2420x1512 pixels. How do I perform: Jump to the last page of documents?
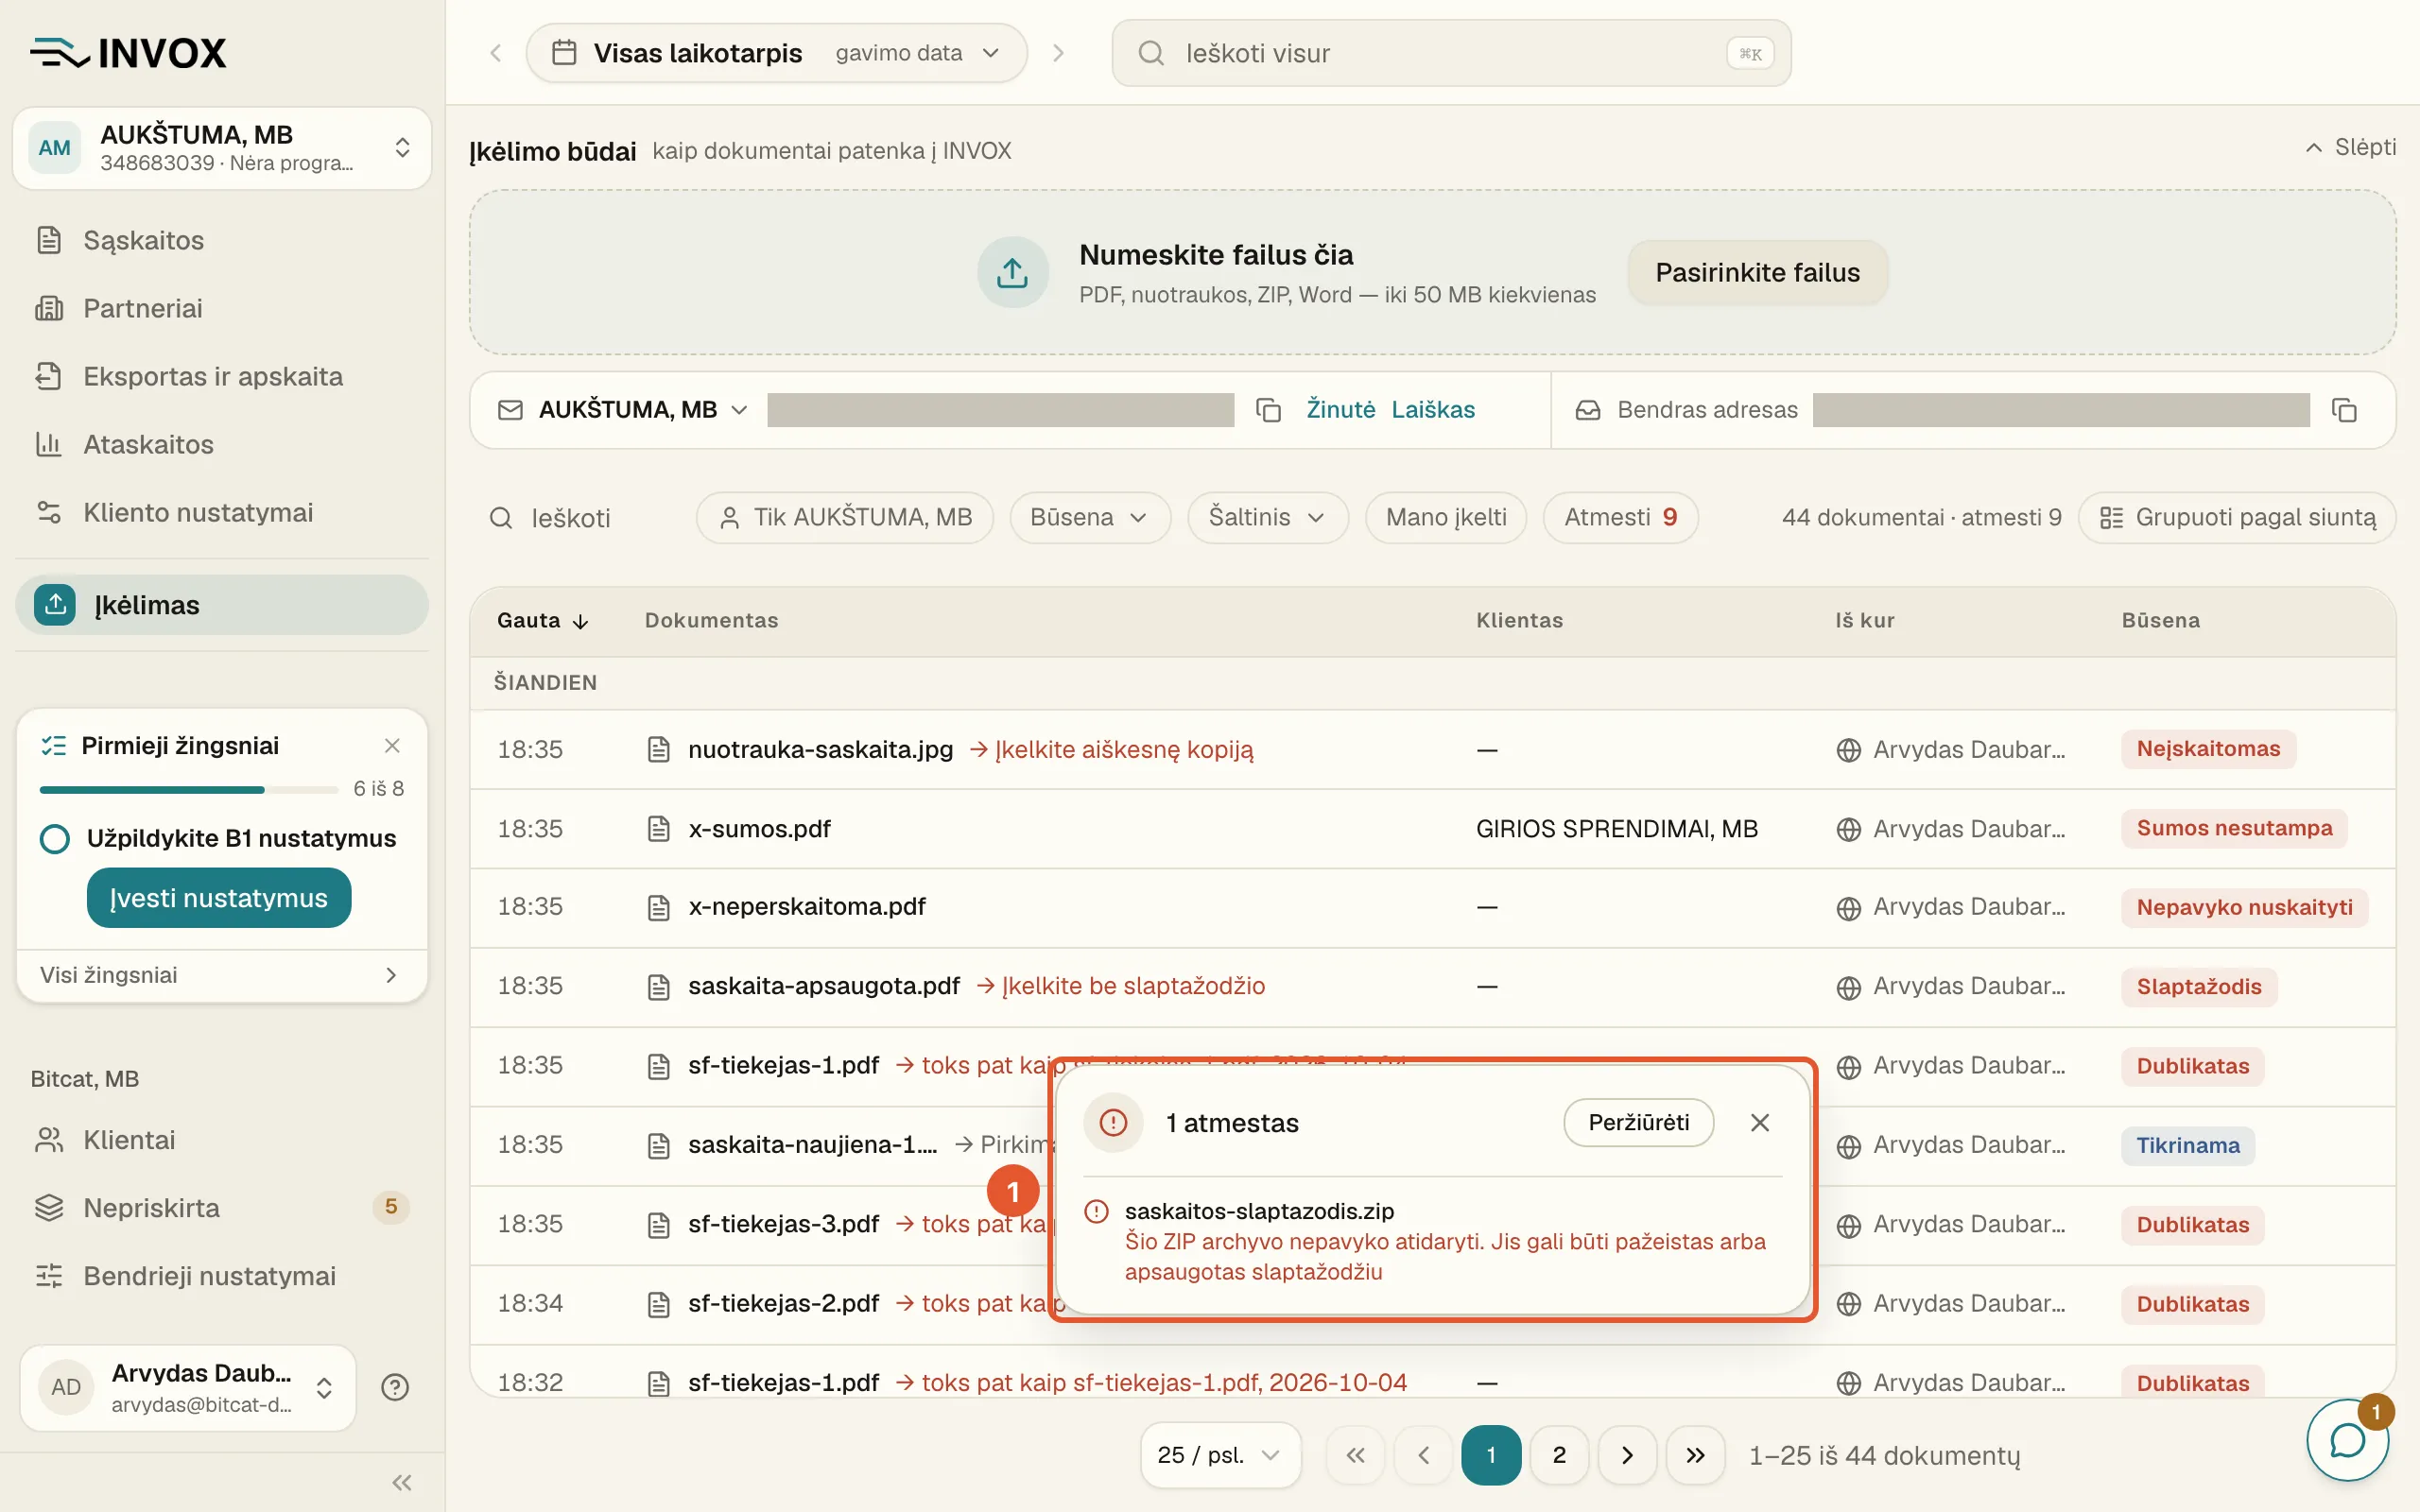click(x=1695, y=1455)
